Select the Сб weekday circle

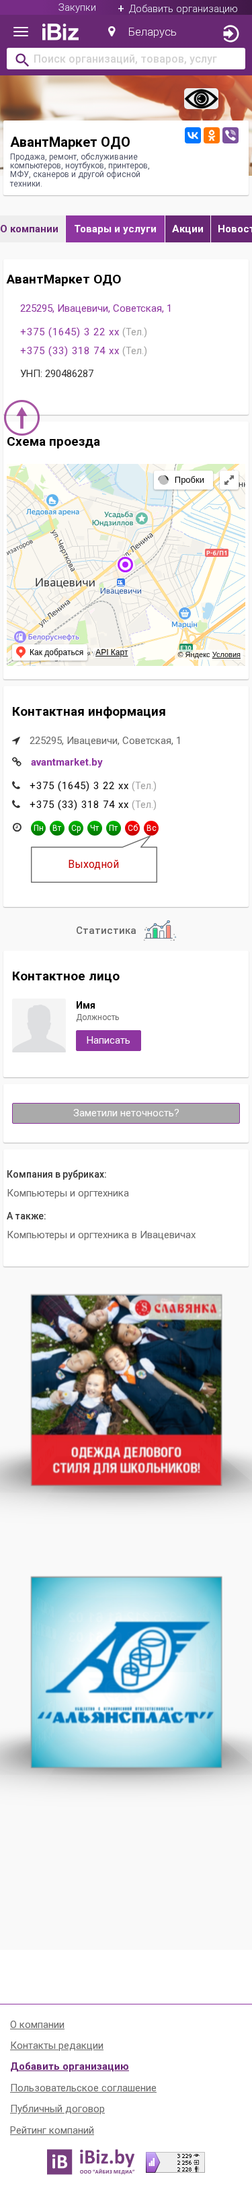click(x=132, y=828)
